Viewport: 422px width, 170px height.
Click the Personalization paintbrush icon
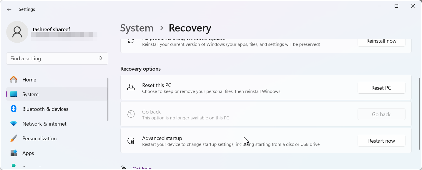tap(14, 138)
